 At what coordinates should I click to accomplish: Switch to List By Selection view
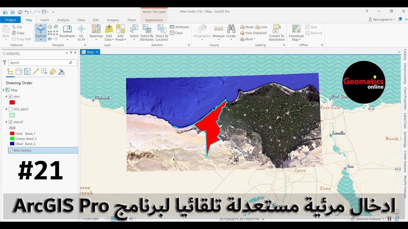pyautogui.click(x=27, y=72)
